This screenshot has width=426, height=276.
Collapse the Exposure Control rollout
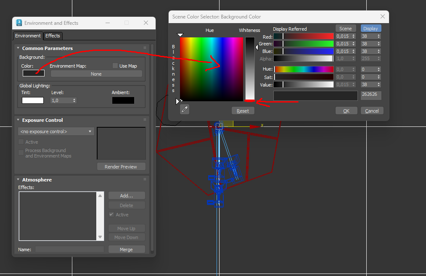pos(18,120)
